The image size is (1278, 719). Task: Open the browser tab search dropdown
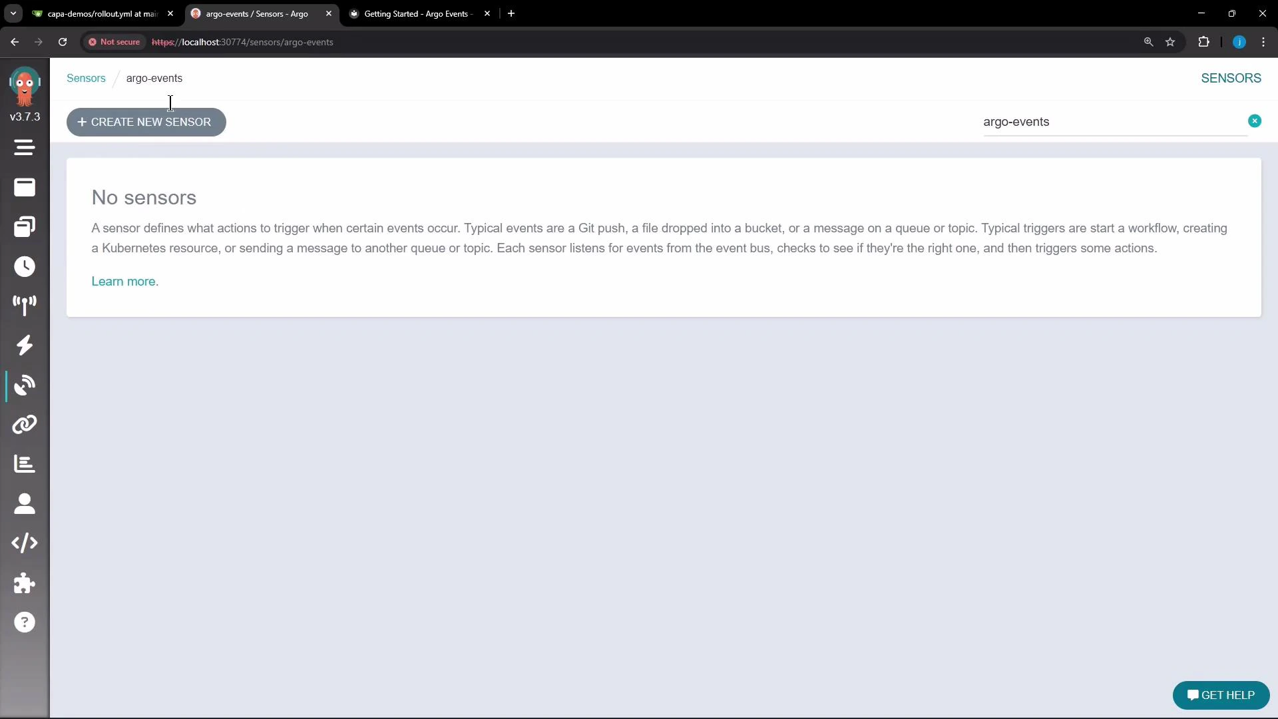[x=12, y=13]
